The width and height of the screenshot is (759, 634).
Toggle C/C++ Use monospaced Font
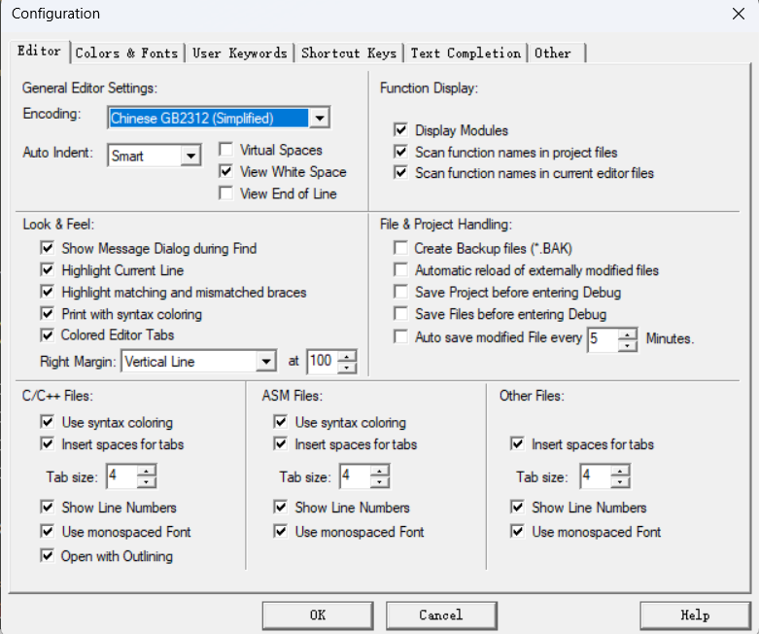(48, 531)
